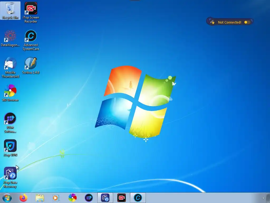Select the DataWagon desktop shortcut
Image resolution: width=270 pixels, height=203 pixels.
(10, 38)
